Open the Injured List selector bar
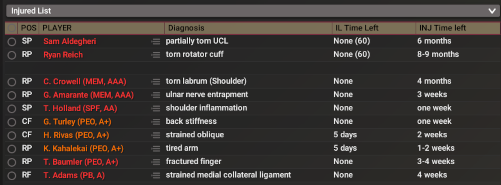 [250, 11]
